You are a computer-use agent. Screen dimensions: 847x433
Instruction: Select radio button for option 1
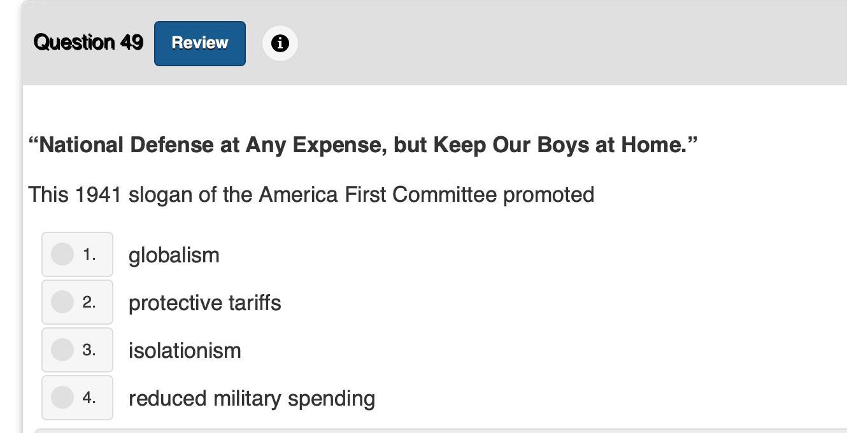tap(62, 254)
